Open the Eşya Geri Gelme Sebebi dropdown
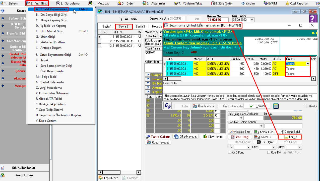This screenshot has height=181, width=320. [262, 126]
